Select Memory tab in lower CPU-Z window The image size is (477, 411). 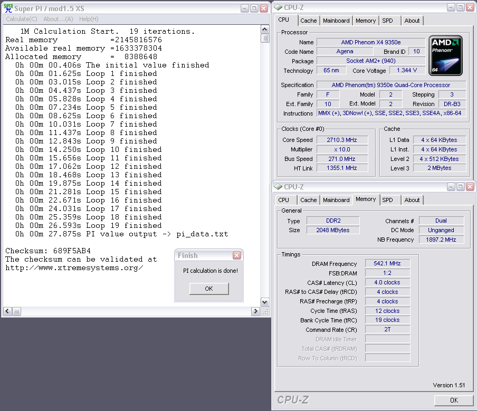point(366,199)
